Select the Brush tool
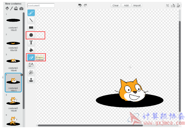189x128 pixels. [31, 13]
